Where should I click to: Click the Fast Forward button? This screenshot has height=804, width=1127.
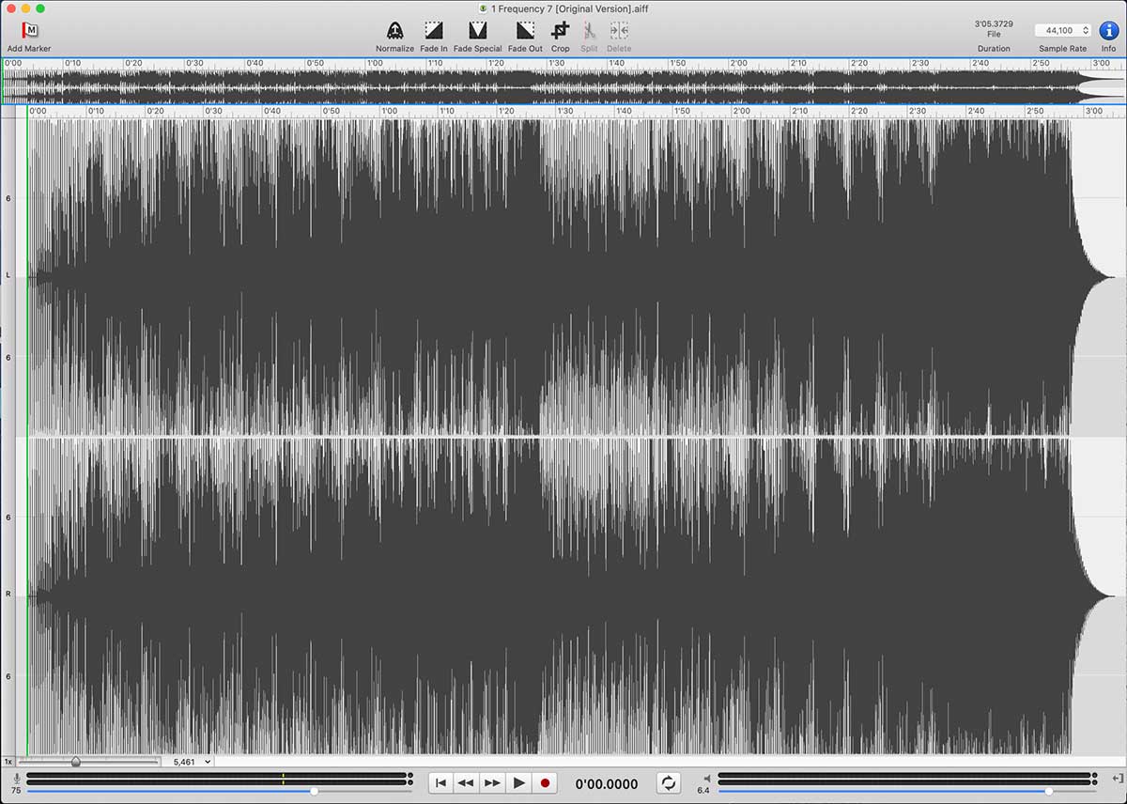492,782
